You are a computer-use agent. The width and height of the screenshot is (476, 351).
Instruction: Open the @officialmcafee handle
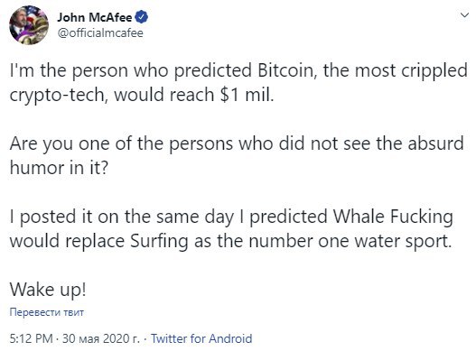tap(100, 32)
